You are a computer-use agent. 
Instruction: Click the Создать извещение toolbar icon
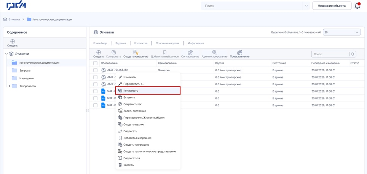[136, 53]
